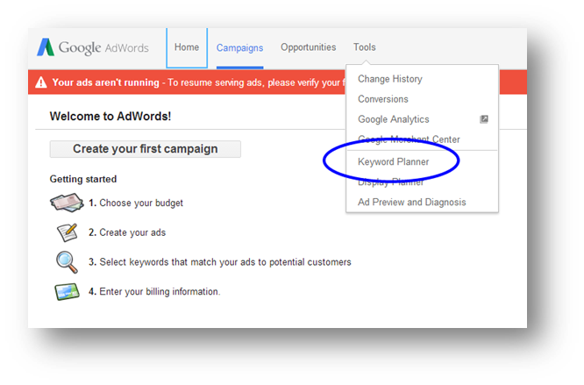
Task: Click 'Select keywords that match your ads' step
Action: point(220,262)
